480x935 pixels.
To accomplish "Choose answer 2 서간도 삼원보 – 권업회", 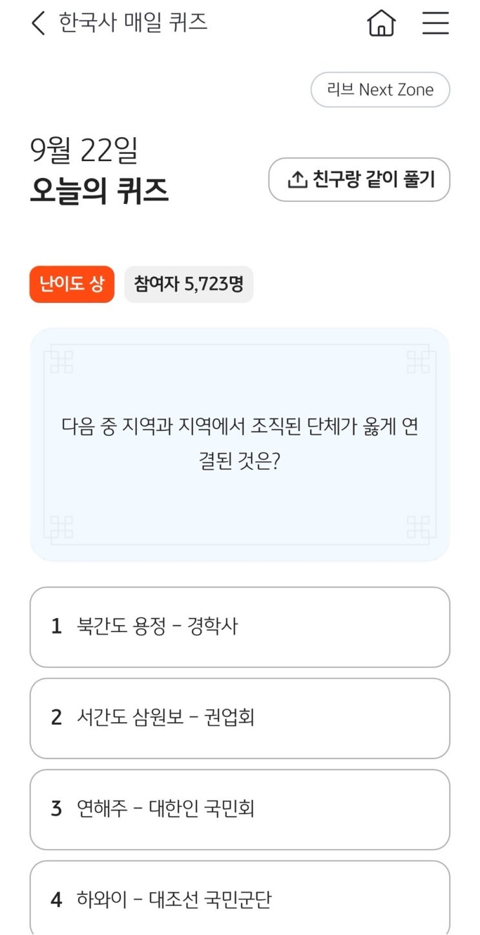I will point(240,718).
